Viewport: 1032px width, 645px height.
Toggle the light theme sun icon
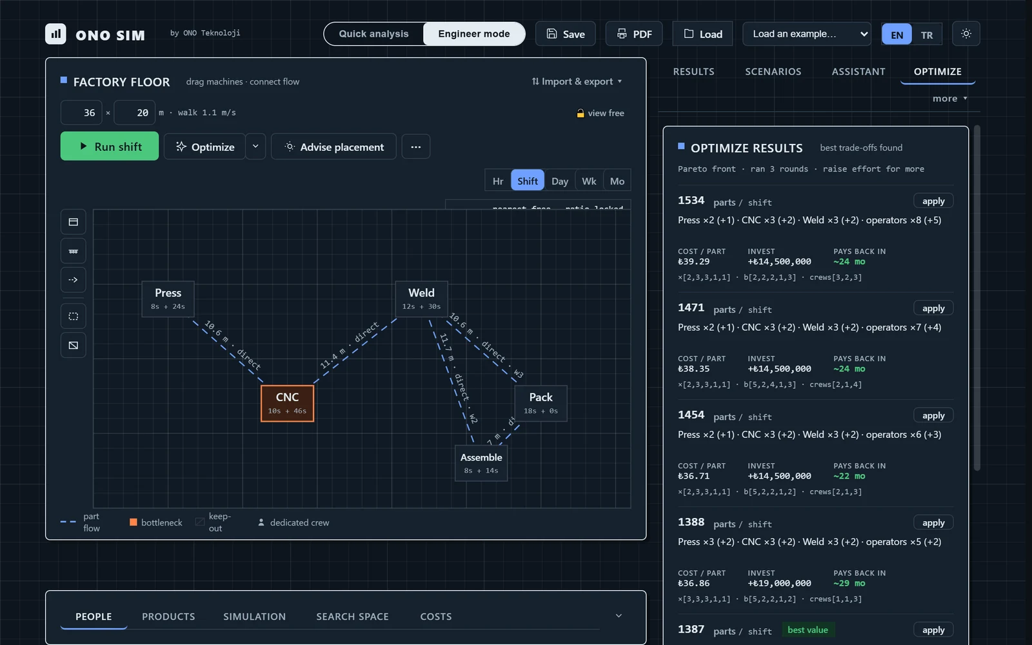click(x=966, y=34)
